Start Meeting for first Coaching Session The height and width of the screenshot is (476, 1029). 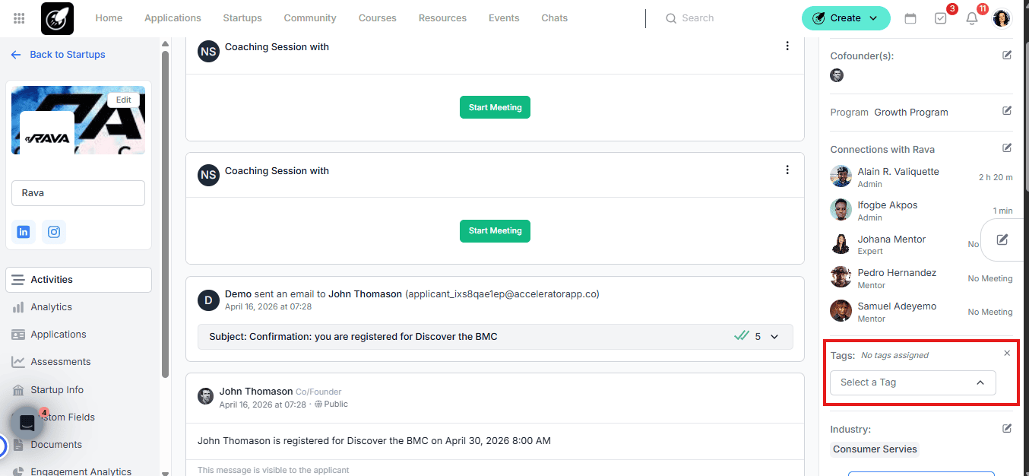pyautogui.click(x=495, y=107)
